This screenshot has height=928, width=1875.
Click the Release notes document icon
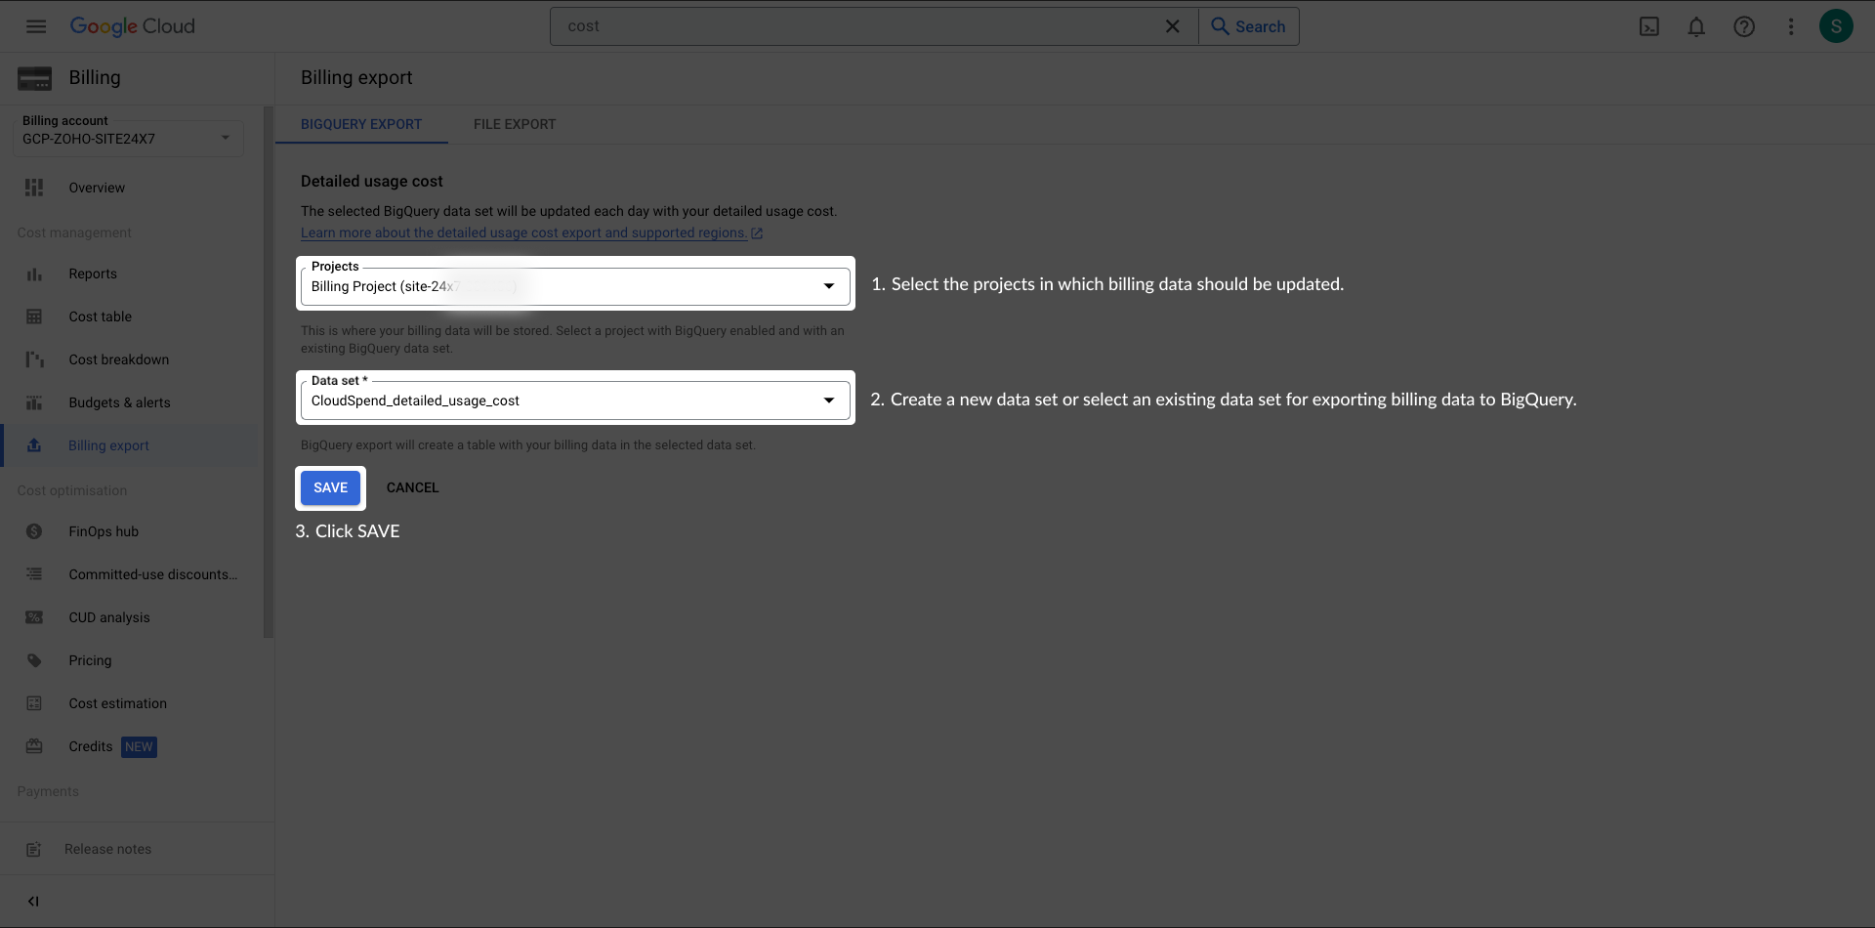click(34, 850)
